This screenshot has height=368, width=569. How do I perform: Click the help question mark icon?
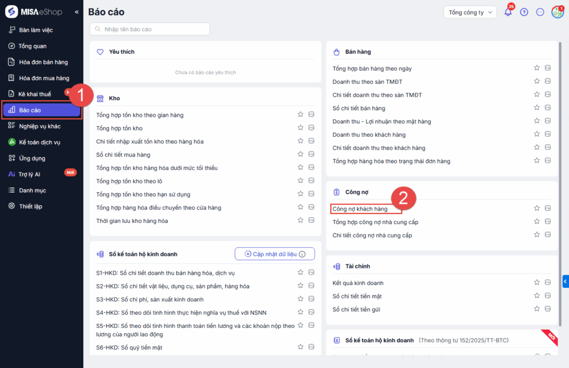tap(524, 12)
